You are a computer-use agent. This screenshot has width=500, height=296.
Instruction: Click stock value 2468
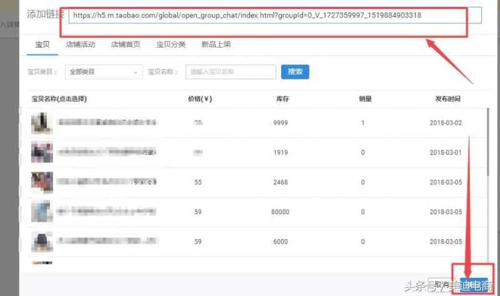pyautogui.click(x=281, y=182)
